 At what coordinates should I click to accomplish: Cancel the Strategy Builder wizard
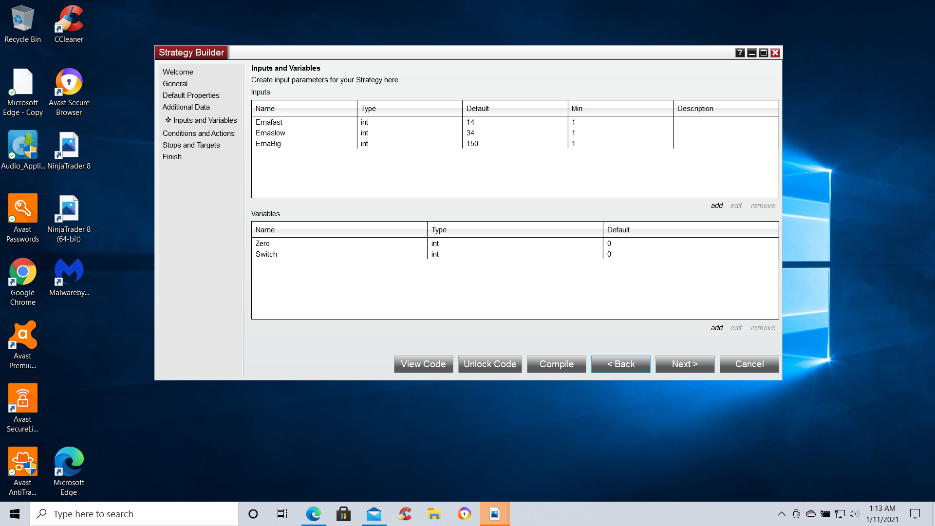pyautogui.click(x=749, y=364)
